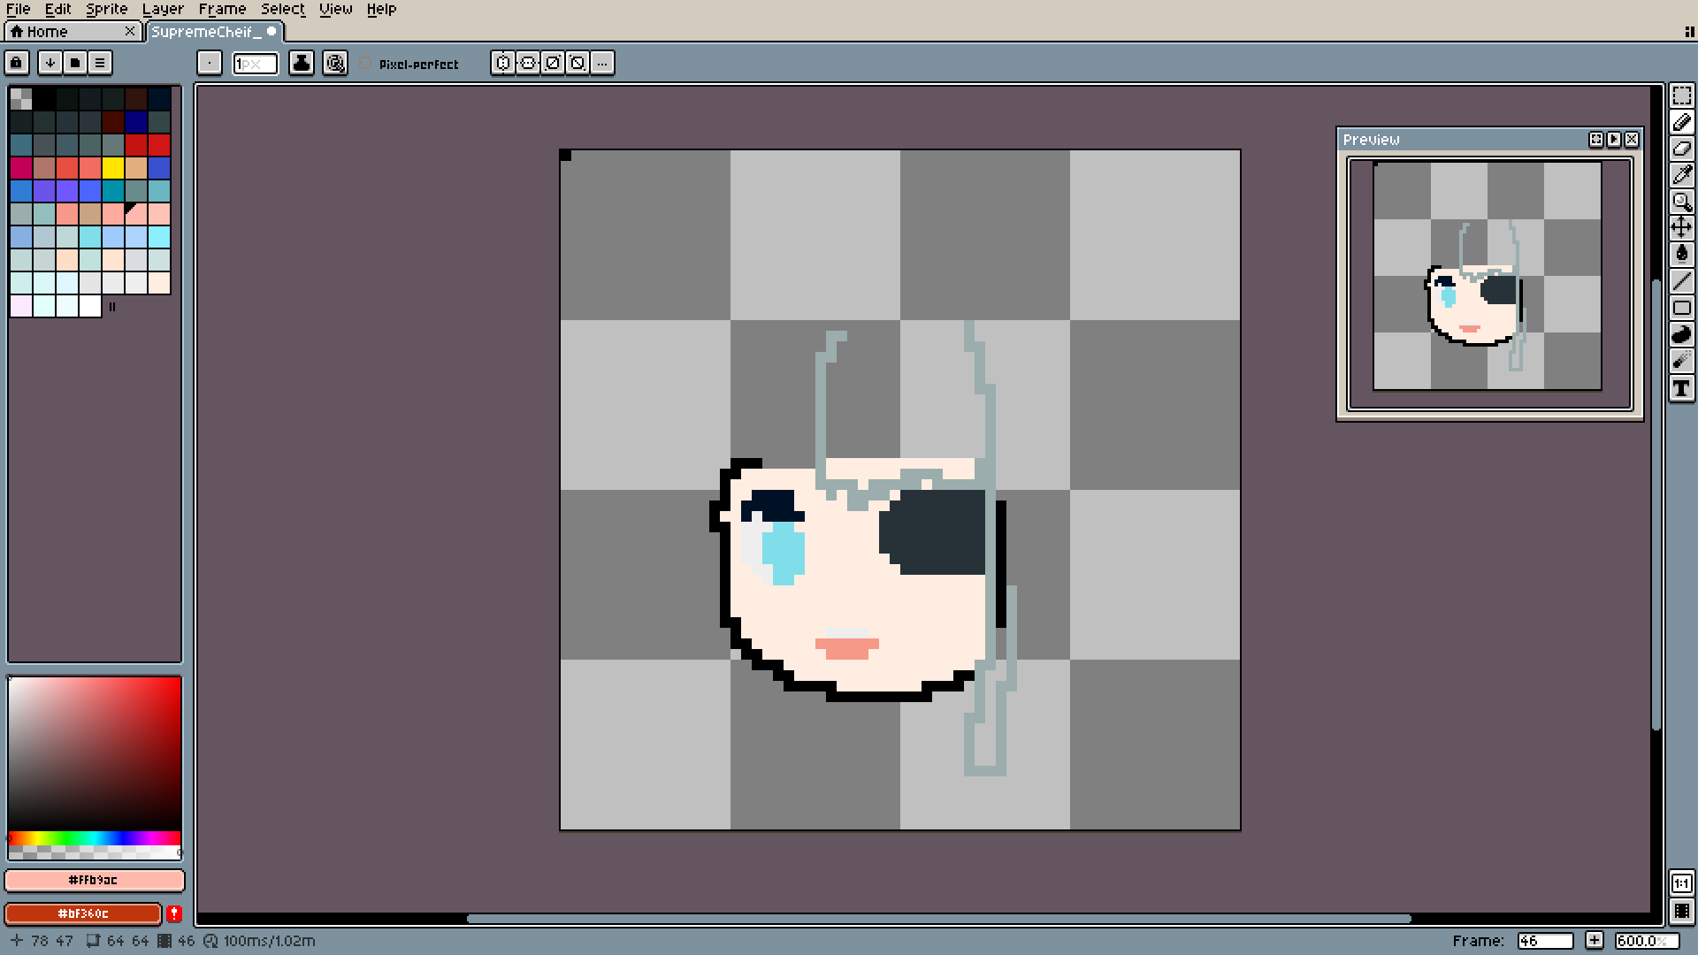
Task: Select the Eraser tool
Action: 1681,149
